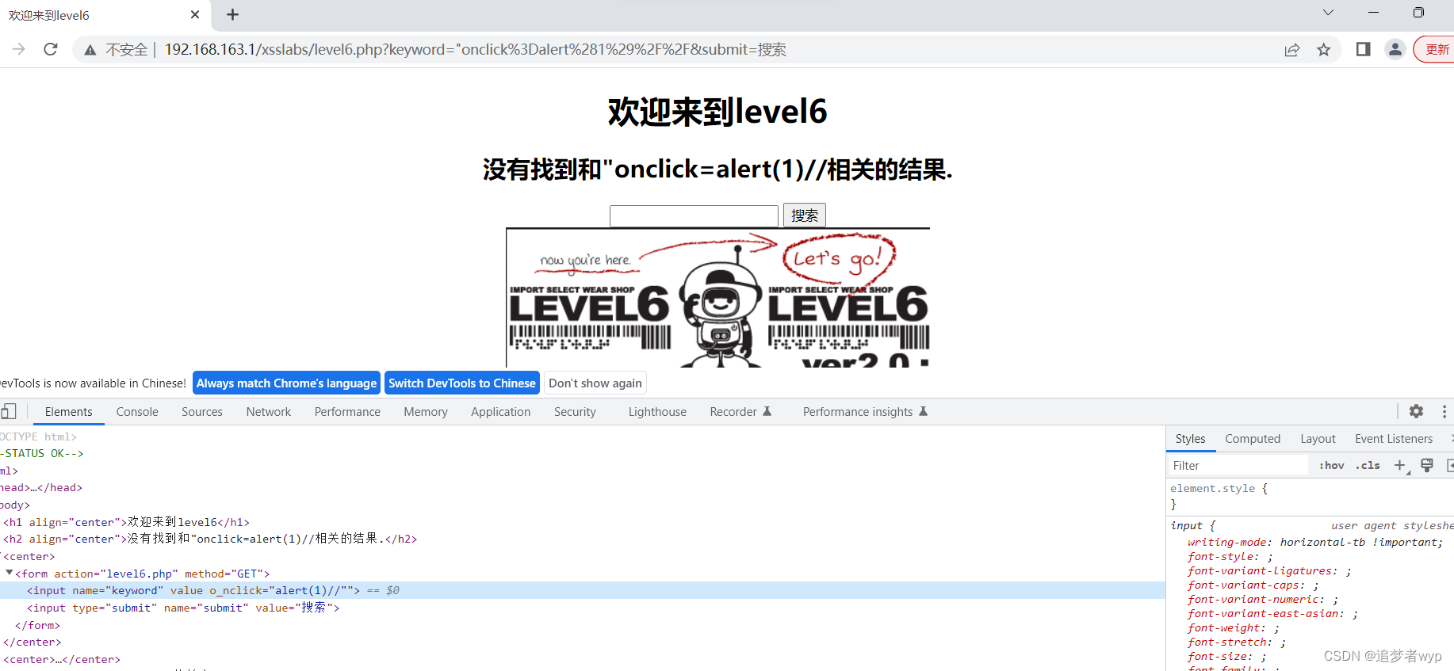Select the Layout pane tab
Viewport: 1454px width, 671px height.
[1318, 439]
